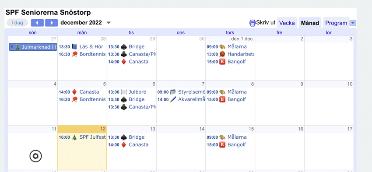Click the round gear settings icon

click(35, 156)
